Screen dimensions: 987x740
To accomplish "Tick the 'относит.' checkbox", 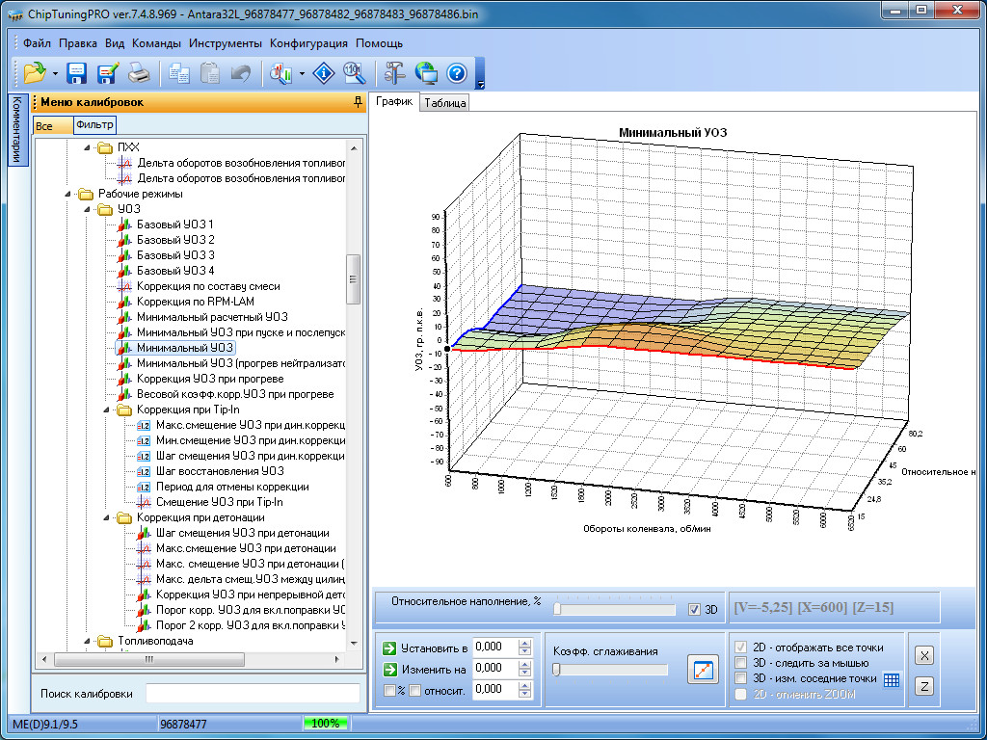I will (x=414, y=690).
